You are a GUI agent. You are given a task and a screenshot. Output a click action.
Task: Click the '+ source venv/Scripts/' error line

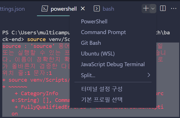tap(36, 80)
